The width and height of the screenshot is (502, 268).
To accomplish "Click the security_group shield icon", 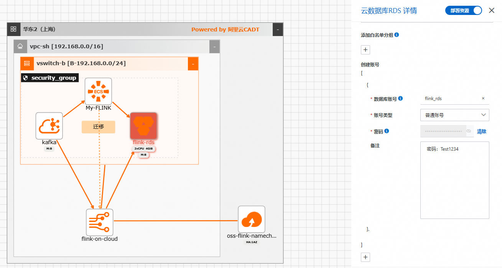I will pos(26,78).
